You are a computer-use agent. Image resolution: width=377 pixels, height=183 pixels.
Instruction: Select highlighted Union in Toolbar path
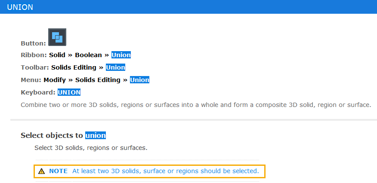(x=115, y=67)
